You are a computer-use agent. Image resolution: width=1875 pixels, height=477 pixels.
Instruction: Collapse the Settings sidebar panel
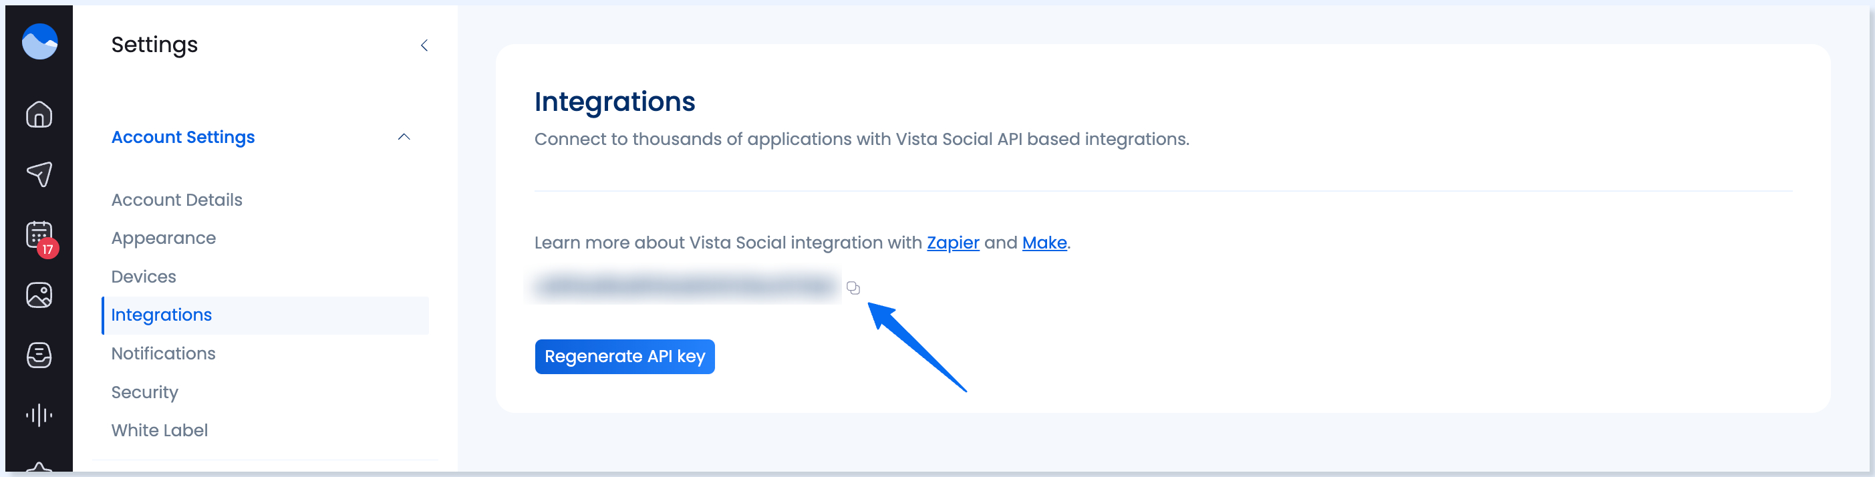[x=424, y=45]
